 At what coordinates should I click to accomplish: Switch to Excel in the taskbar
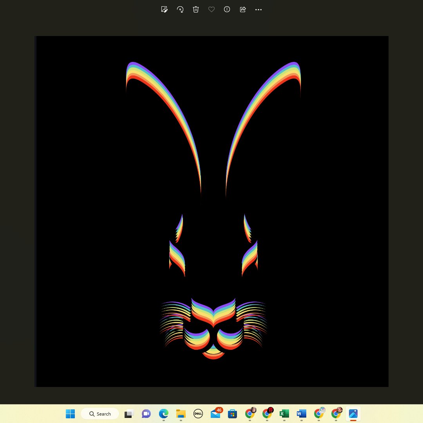pos(284,414)
